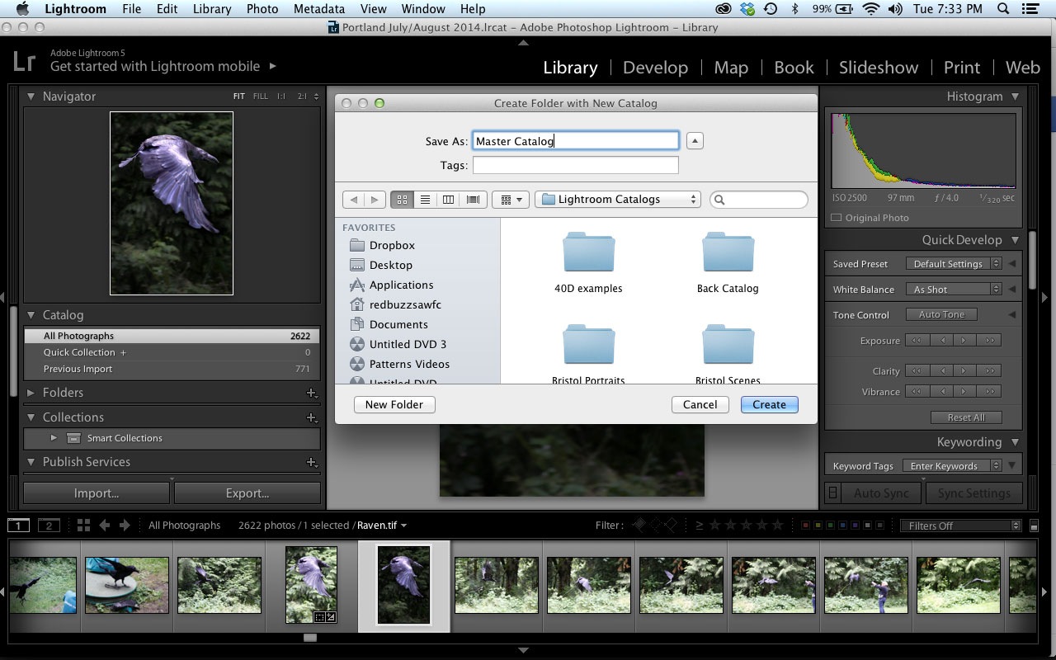This screenshot has width=1056, height=660.
Task: Open Keyword Tags Enter Keywords dropdown
Action: tap(952, 466)
